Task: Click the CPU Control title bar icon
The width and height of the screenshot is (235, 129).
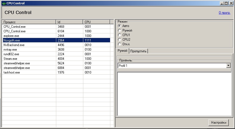Action: (4, 3)
